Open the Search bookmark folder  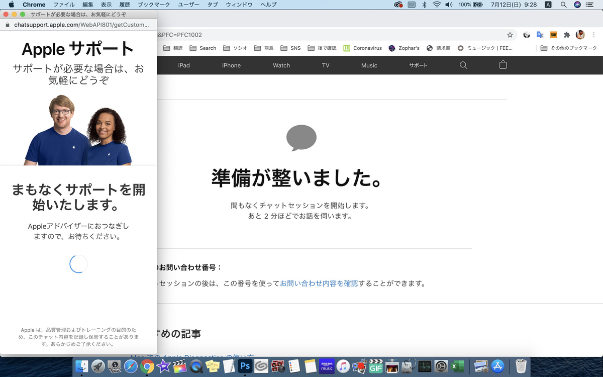[x=203, y=48]
